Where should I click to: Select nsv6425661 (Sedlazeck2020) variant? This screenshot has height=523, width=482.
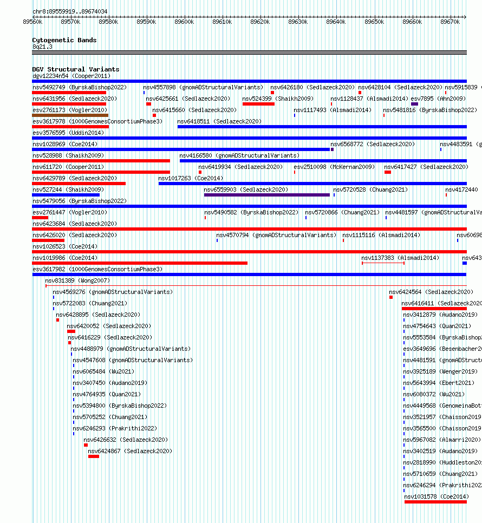point(188,99)
